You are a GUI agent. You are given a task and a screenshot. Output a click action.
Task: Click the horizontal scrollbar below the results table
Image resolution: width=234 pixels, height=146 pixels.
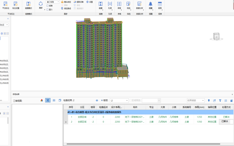(143, 144)
